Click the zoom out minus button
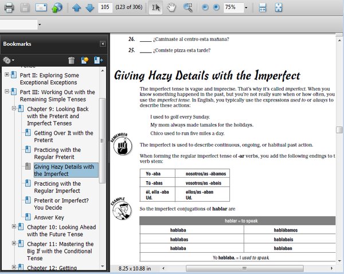 pyautogui.click(x=206, y=7)
